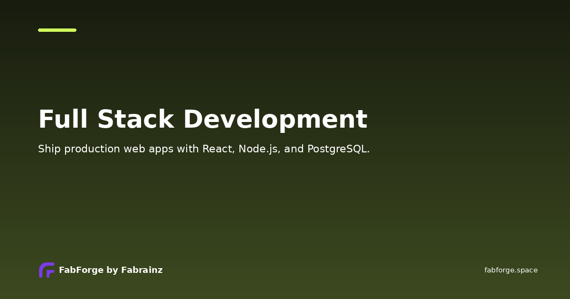Screen dimensions: 570x299
Task: Click the "Ship production web apps" subtitle line
Action: (204, 149)
